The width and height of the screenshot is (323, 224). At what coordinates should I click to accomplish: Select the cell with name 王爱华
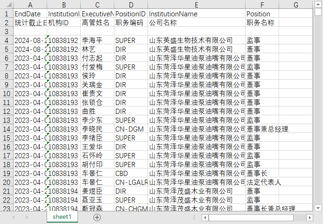pyautogui.click(x=97, y=147)
